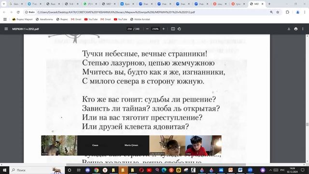The width and height of the screenshot is (309, 174).
Task: Go back to previous page in browser
Action: click(x=4, y=12)
